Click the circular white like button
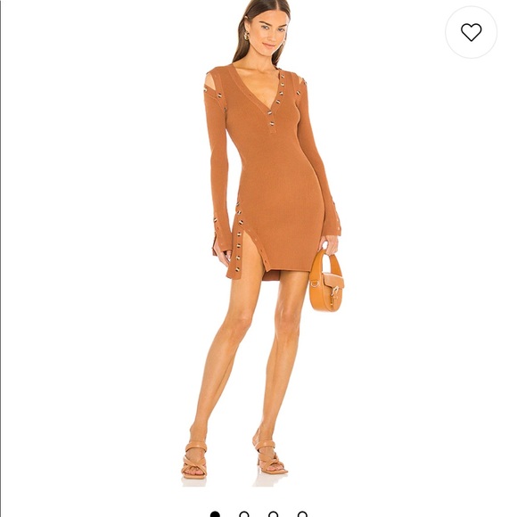This screenshot has height=517, width=517. coord(471,32)
